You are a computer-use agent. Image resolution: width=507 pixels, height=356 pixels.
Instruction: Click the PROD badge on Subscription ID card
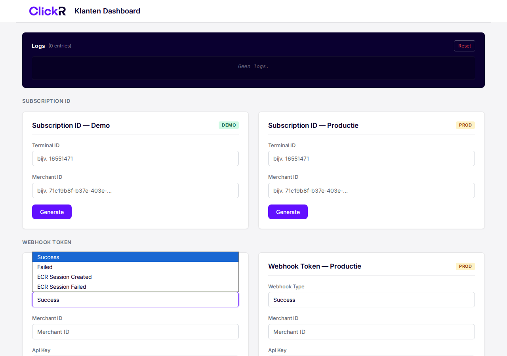(x=465, y=125)
